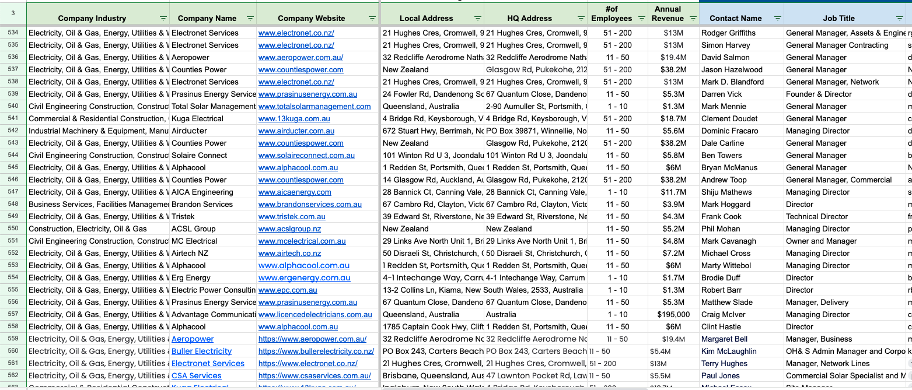Select the Simon Harvey contact cell
The image size is (912, 390).
click(x=742, y=45)
